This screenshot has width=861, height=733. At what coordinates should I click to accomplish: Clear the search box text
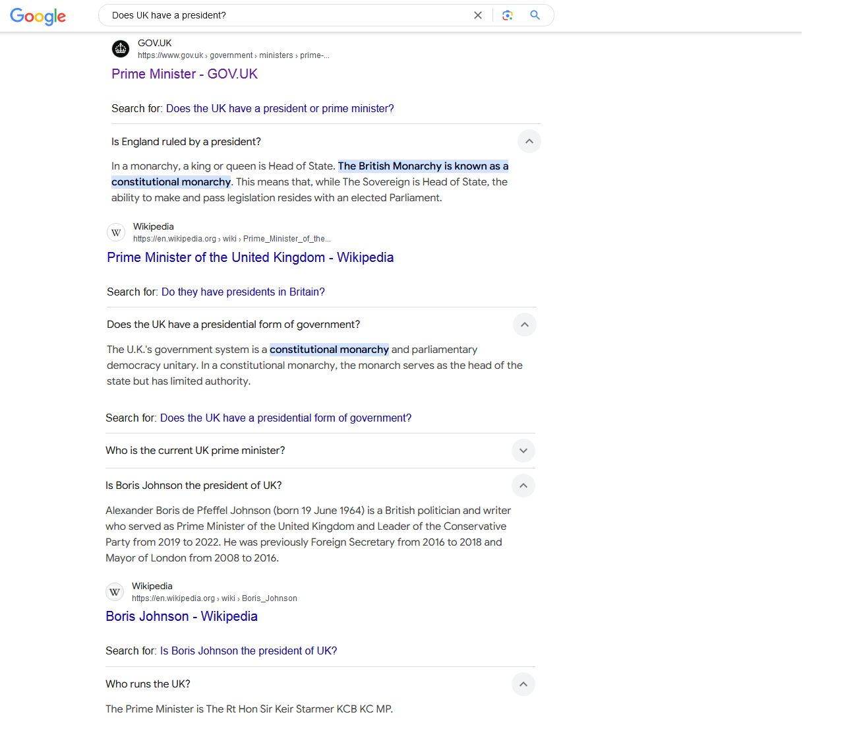coord(478,15)
